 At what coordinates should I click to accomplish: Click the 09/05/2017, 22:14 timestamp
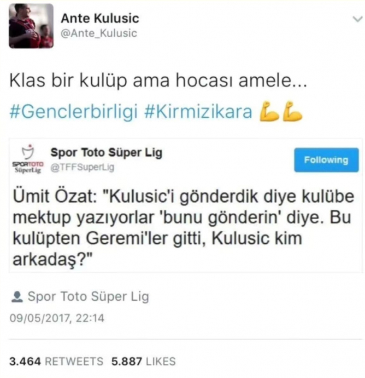click(x=57, y=318)
